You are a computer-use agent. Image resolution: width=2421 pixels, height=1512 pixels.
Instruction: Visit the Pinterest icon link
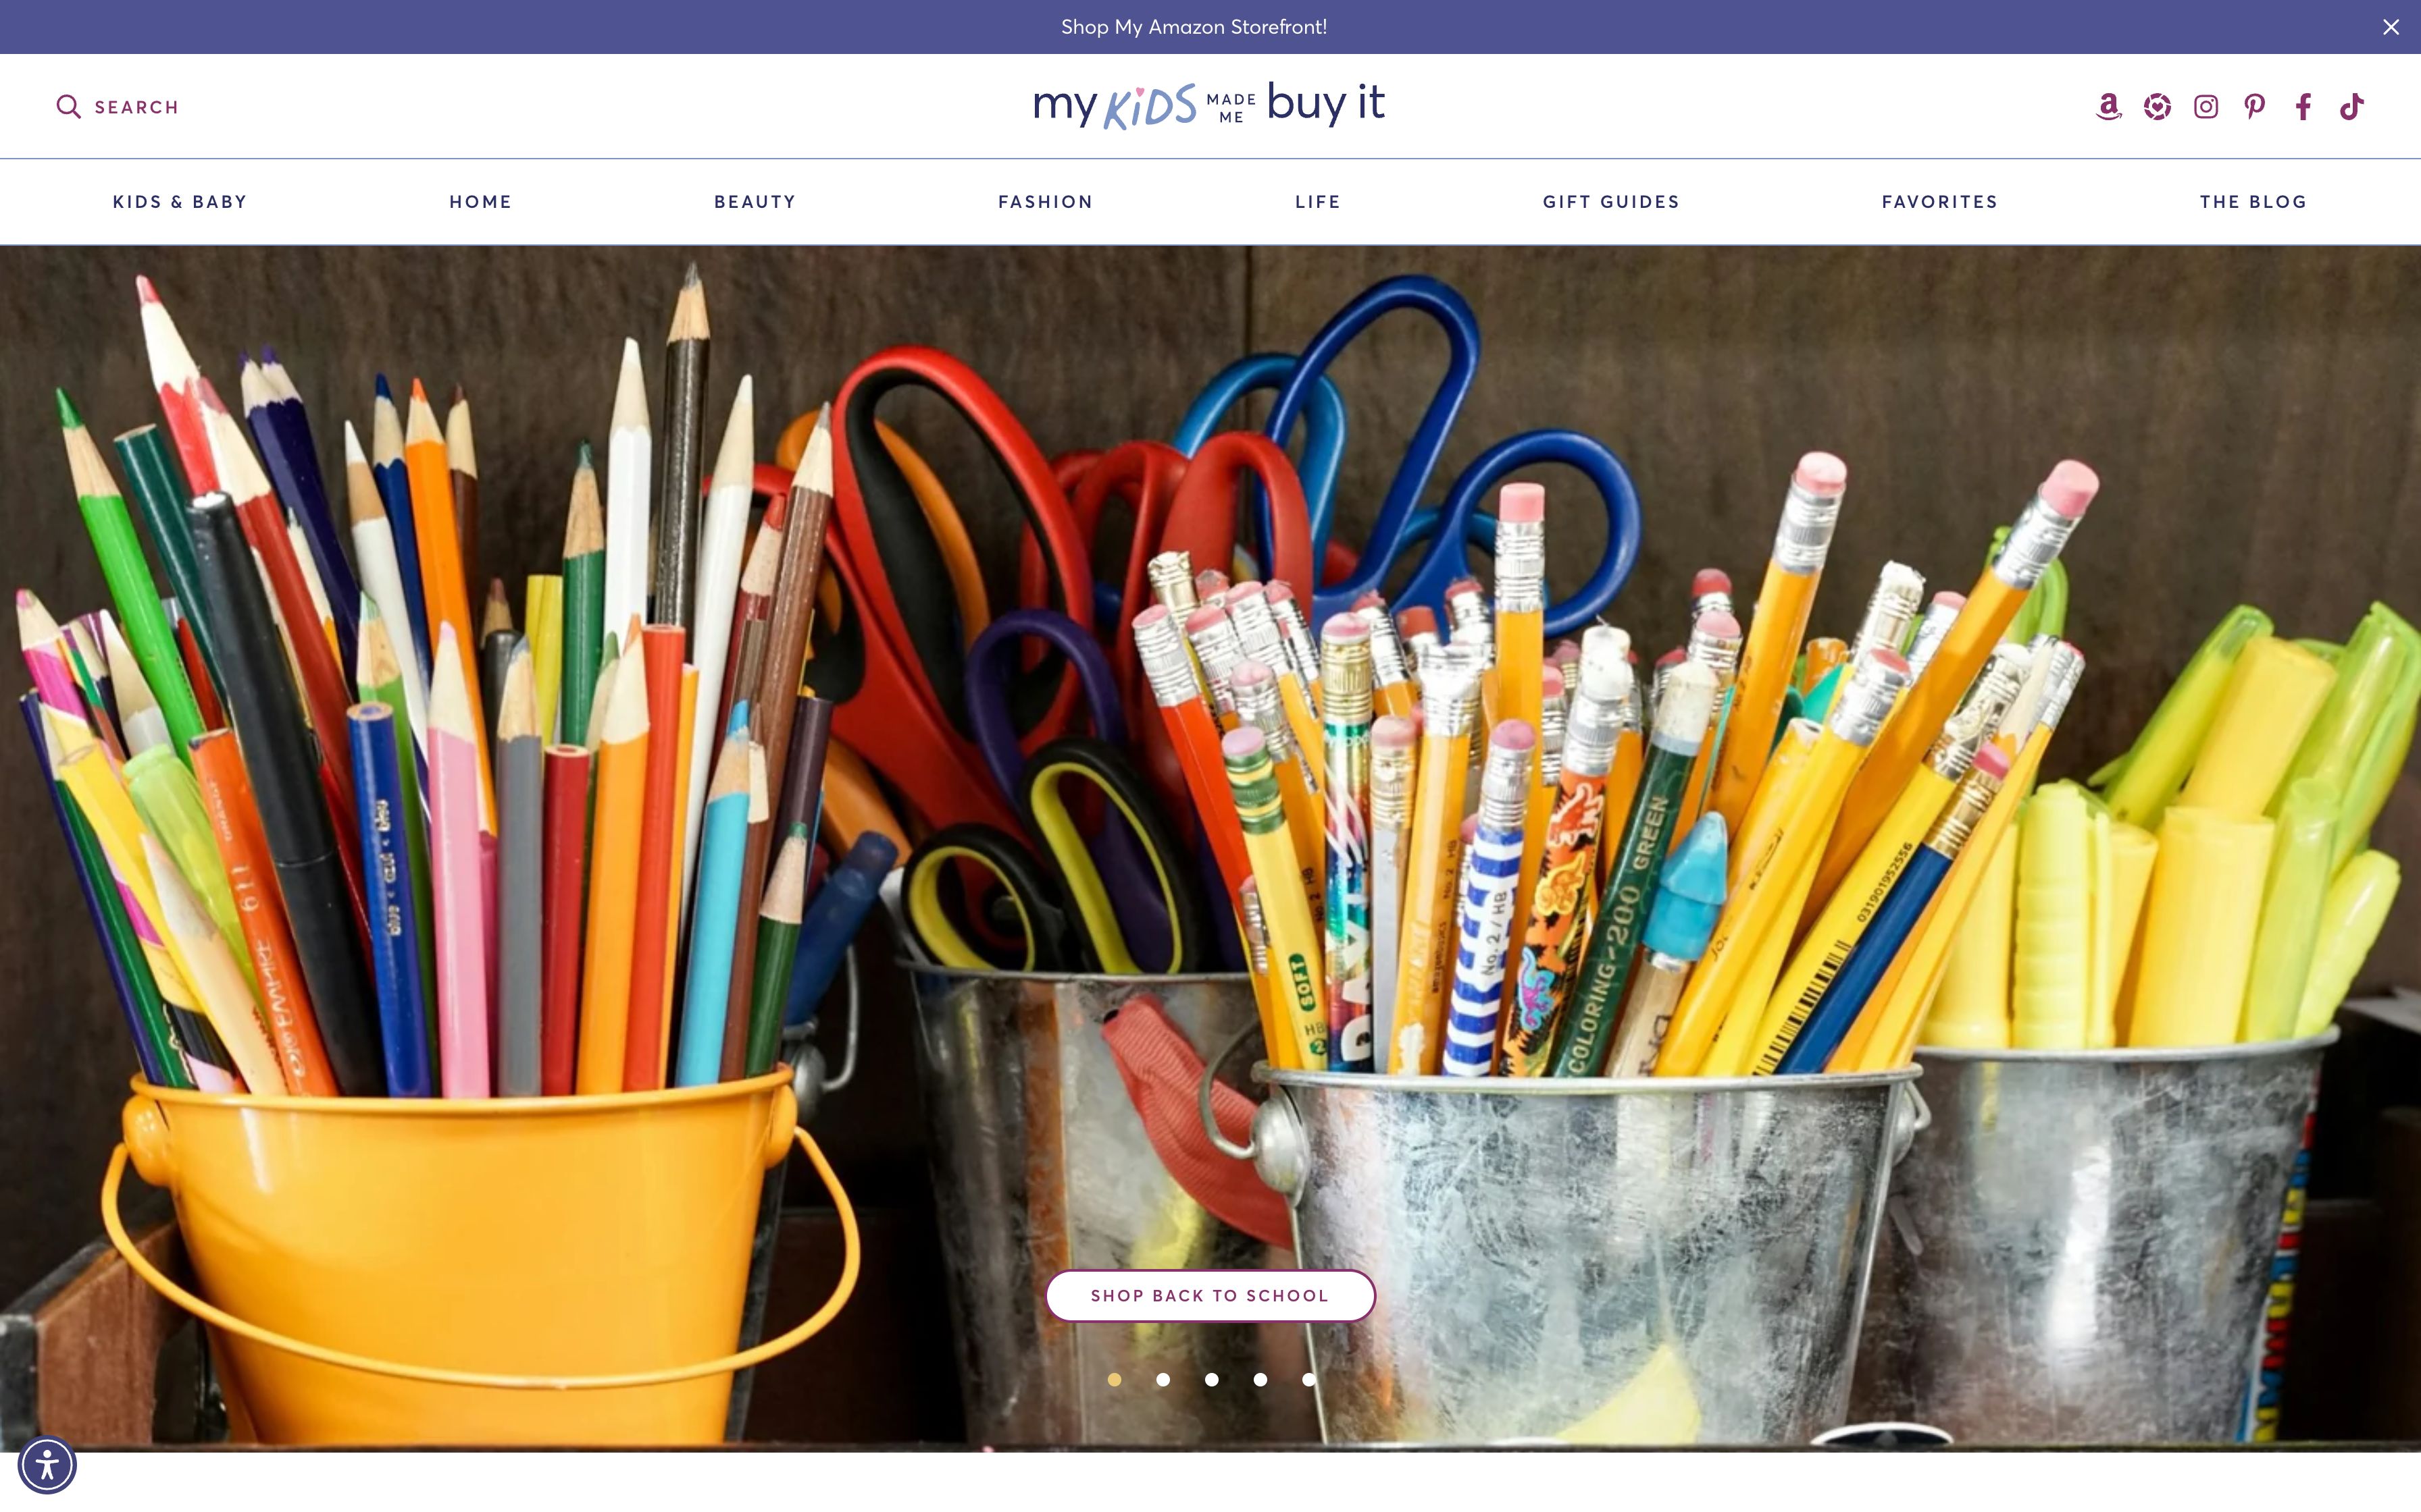[2254, 107]
